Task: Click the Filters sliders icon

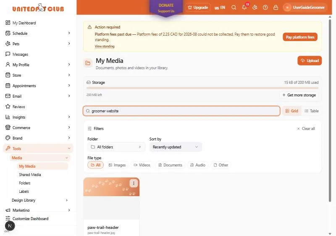Action: (89, 129)
